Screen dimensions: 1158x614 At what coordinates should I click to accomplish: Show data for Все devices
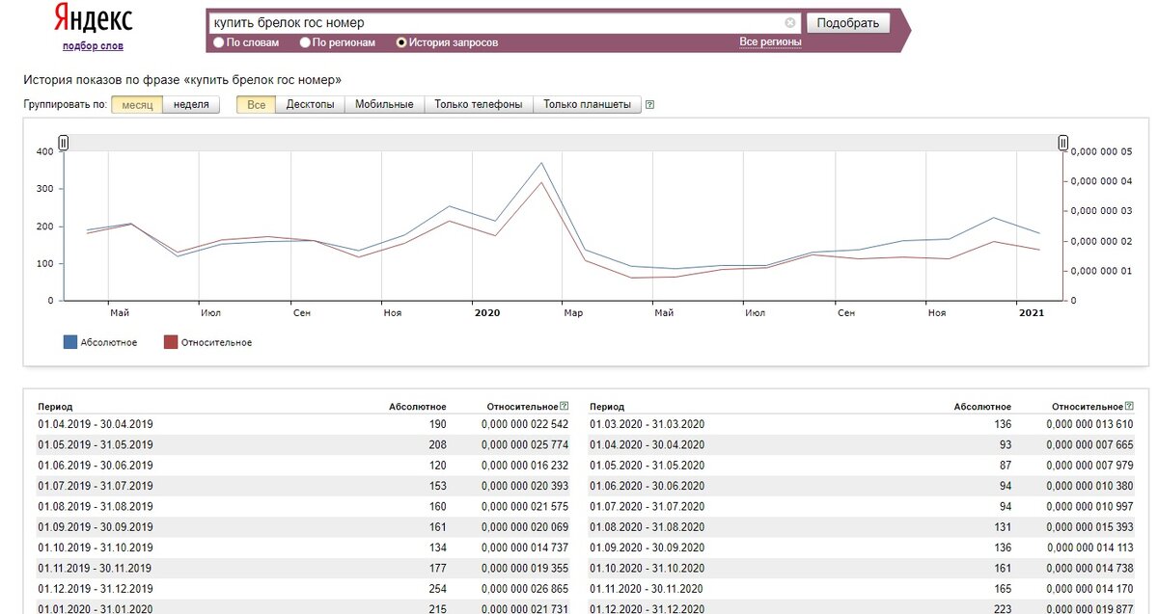point(256,104)
